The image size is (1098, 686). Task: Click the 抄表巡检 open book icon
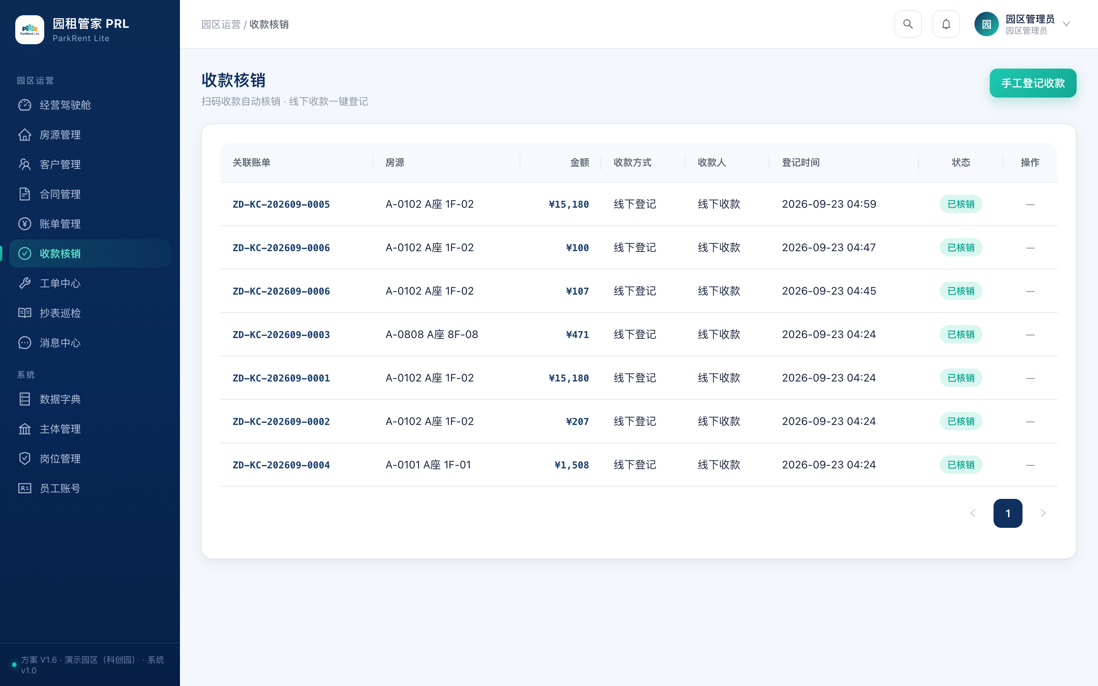point(24,313)
